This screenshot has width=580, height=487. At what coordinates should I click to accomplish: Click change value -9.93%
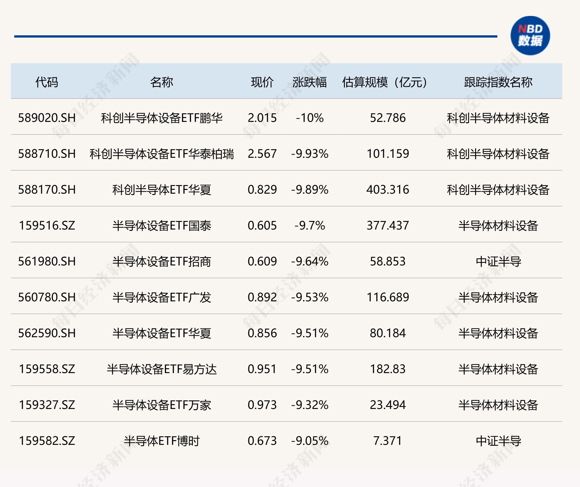[310, 154]
